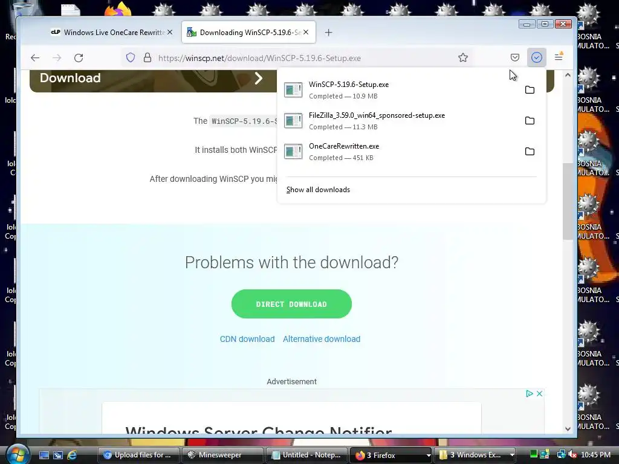
Task: Click Show all downloads in the panel
Action: 318,190
